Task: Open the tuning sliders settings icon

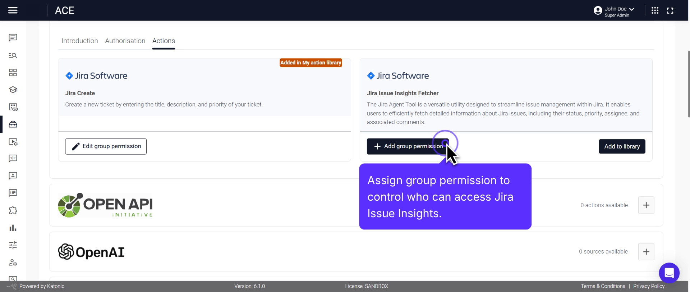Action: pos(13,245)
